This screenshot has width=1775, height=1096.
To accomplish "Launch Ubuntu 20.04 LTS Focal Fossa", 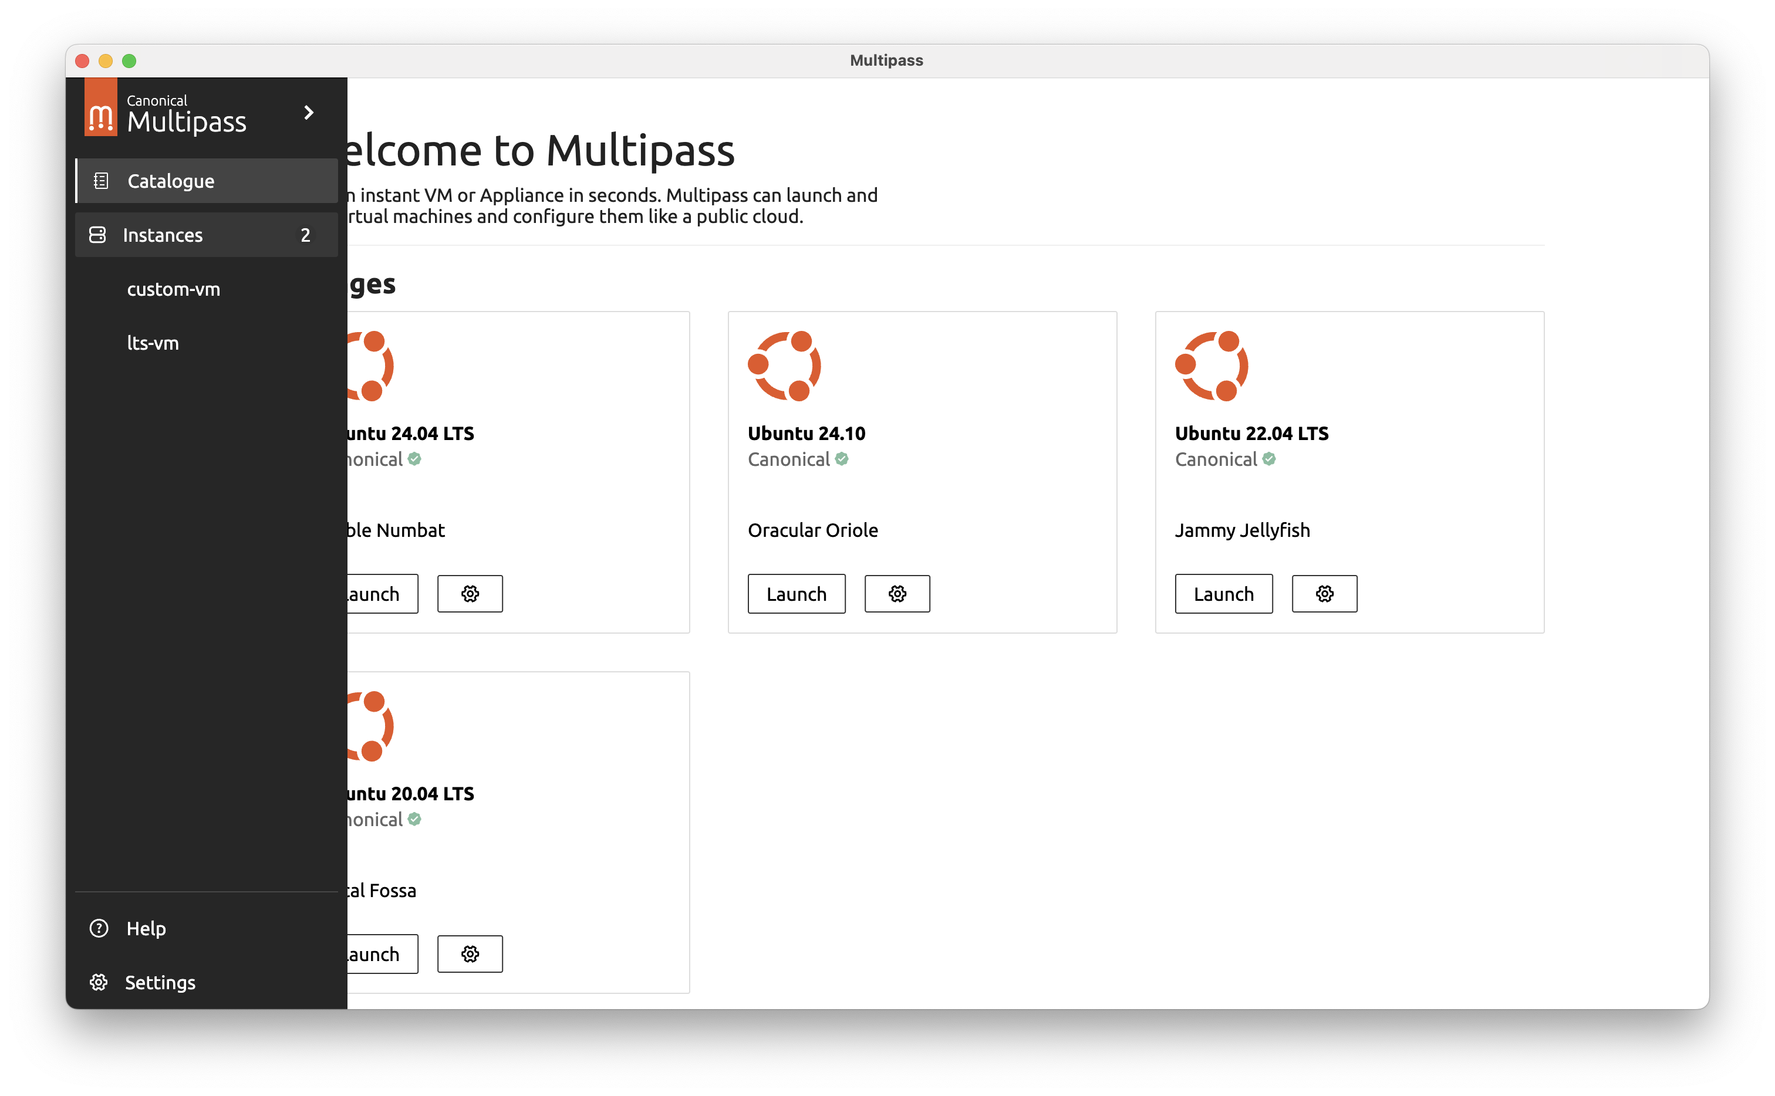I will coord(382,954).
